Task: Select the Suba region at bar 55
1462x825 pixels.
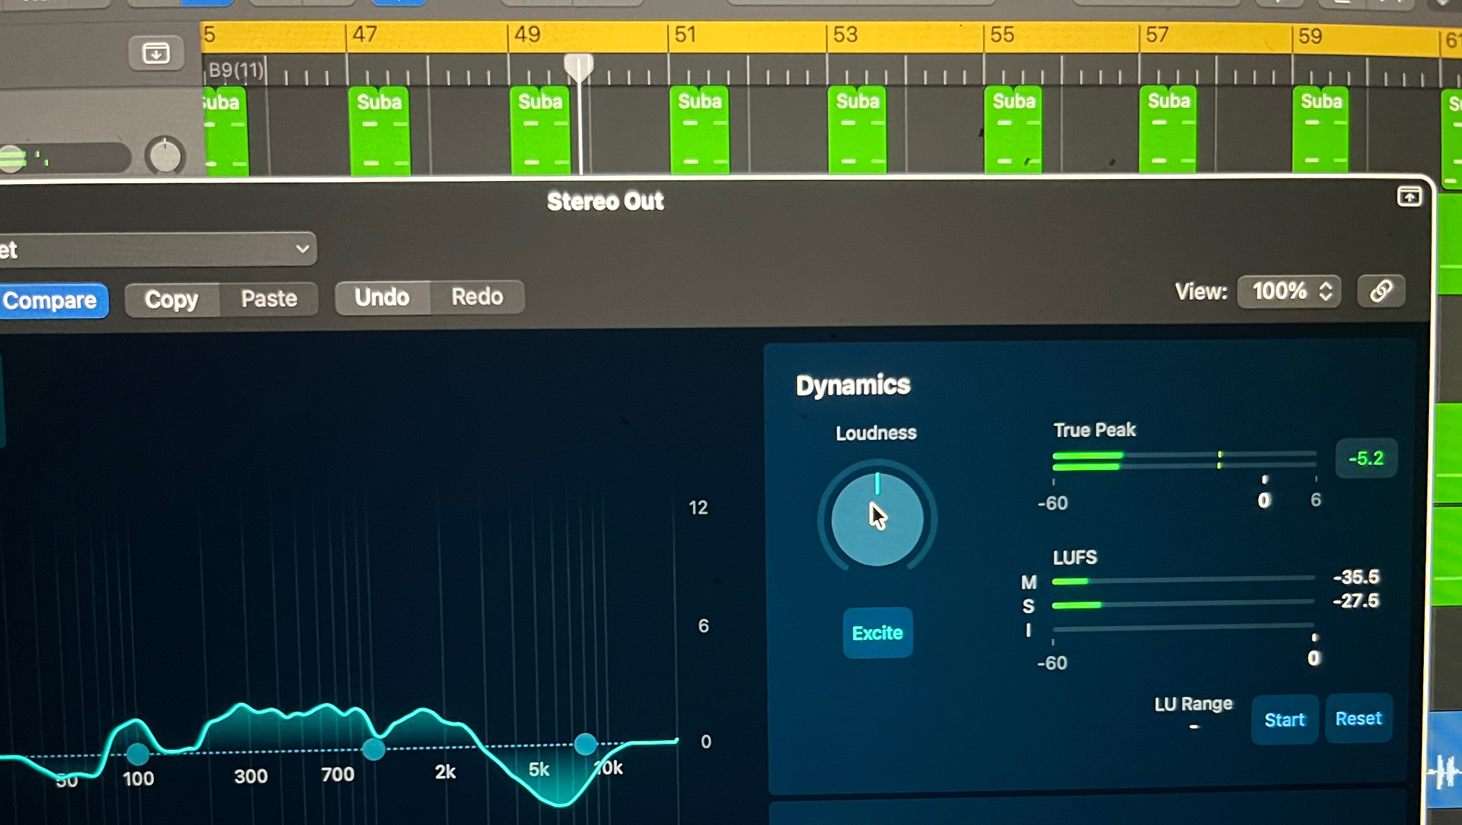Action: pos(1014,129)
